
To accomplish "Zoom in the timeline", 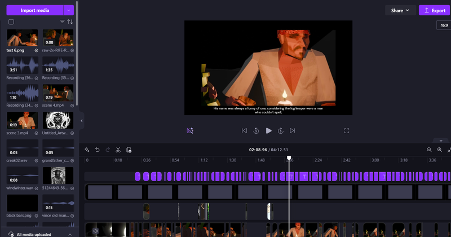I will click(440, 150).
